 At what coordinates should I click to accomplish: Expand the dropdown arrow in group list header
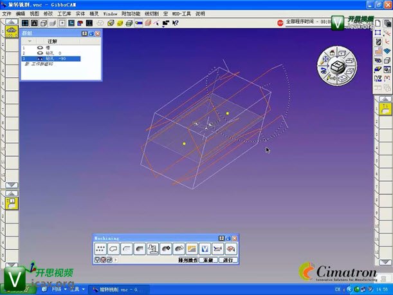30,41
